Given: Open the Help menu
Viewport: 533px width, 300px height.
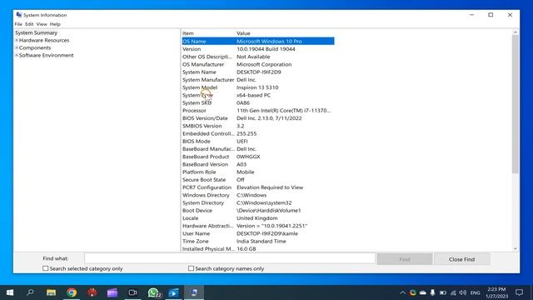Looking at the screenshot, I should click(55, 24).
